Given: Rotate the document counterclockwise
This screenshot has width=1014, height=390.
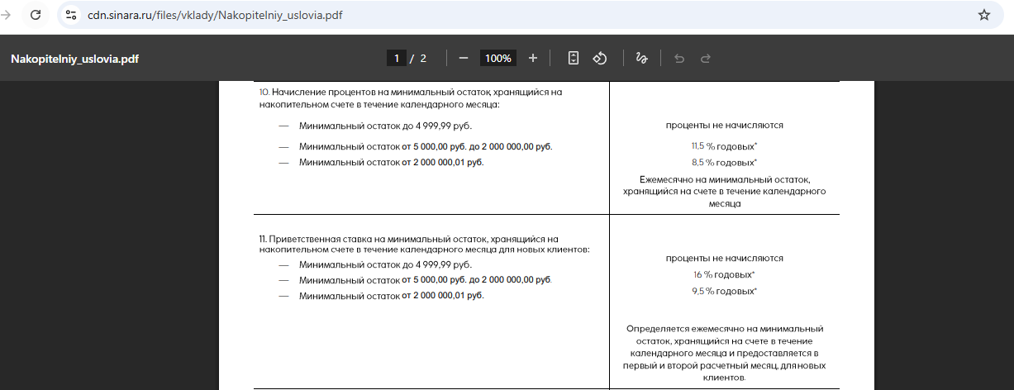Looking at the screenshot, I should (601, 58).
